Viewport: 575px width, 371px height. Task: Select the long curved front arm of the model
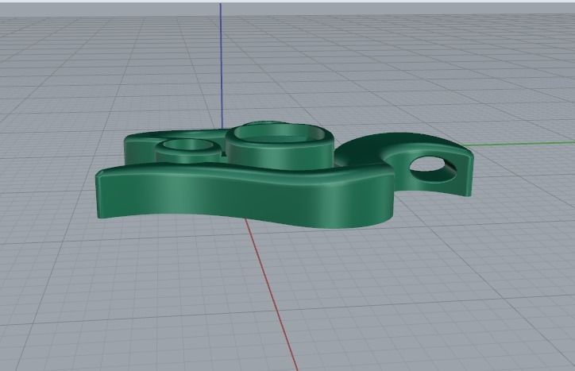(245, 195)
